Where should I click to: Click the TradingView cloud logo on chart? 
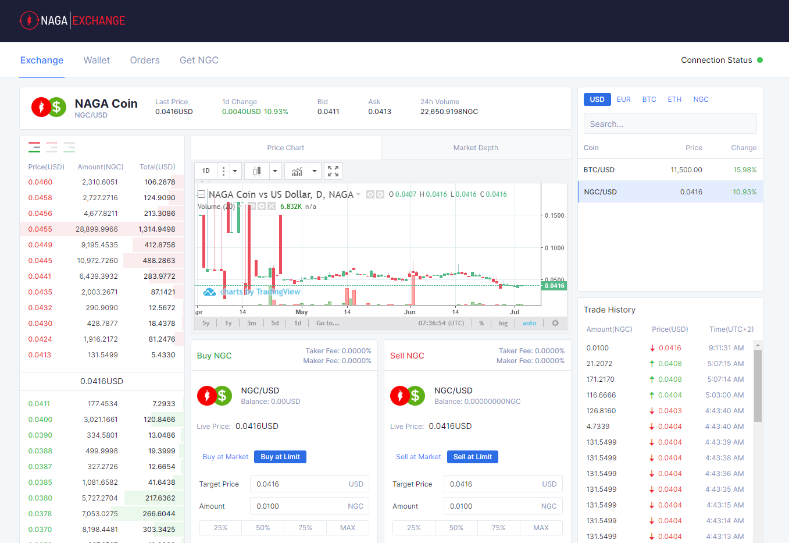pyautogui.click(x=209, y=292)
